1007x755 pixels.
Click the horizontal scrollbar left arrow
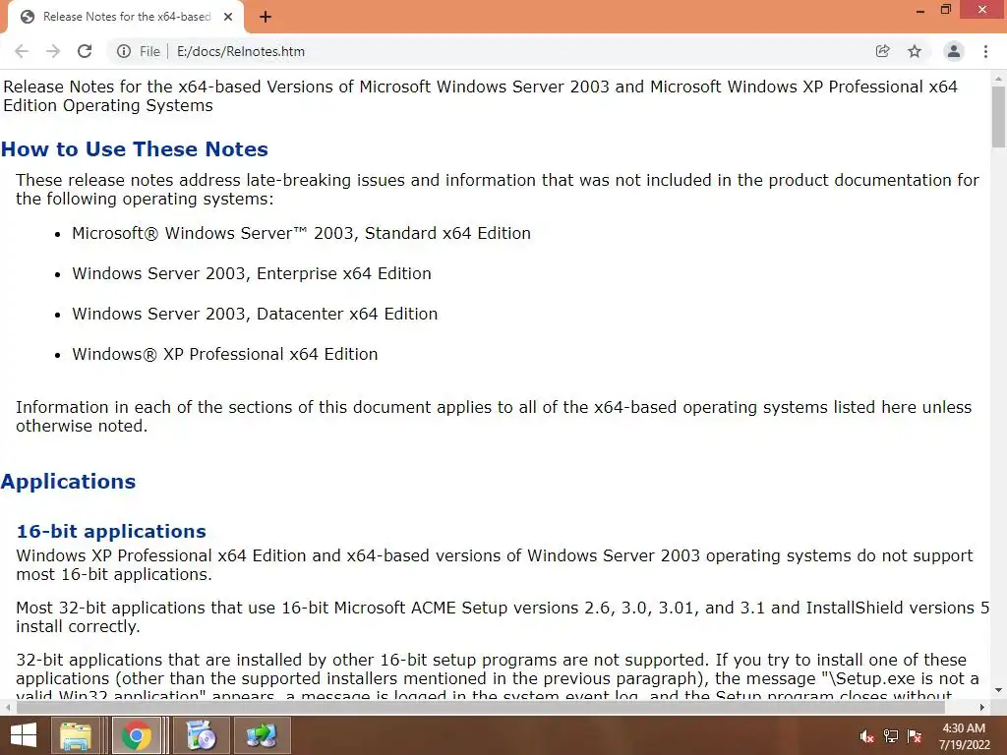point(8,707)
